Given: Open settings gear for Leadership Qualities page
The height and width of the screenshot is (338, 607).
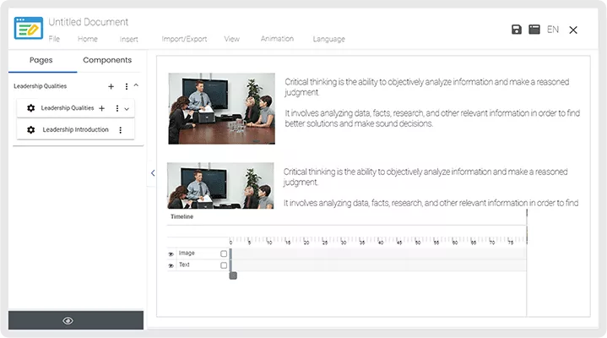Looking at the screenshot, I should [x=31, y=108].
